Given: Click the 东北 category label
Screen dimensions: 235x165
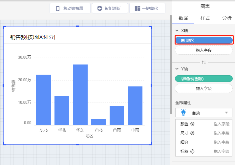Looking at the screenshot, I should coord(43,130).
